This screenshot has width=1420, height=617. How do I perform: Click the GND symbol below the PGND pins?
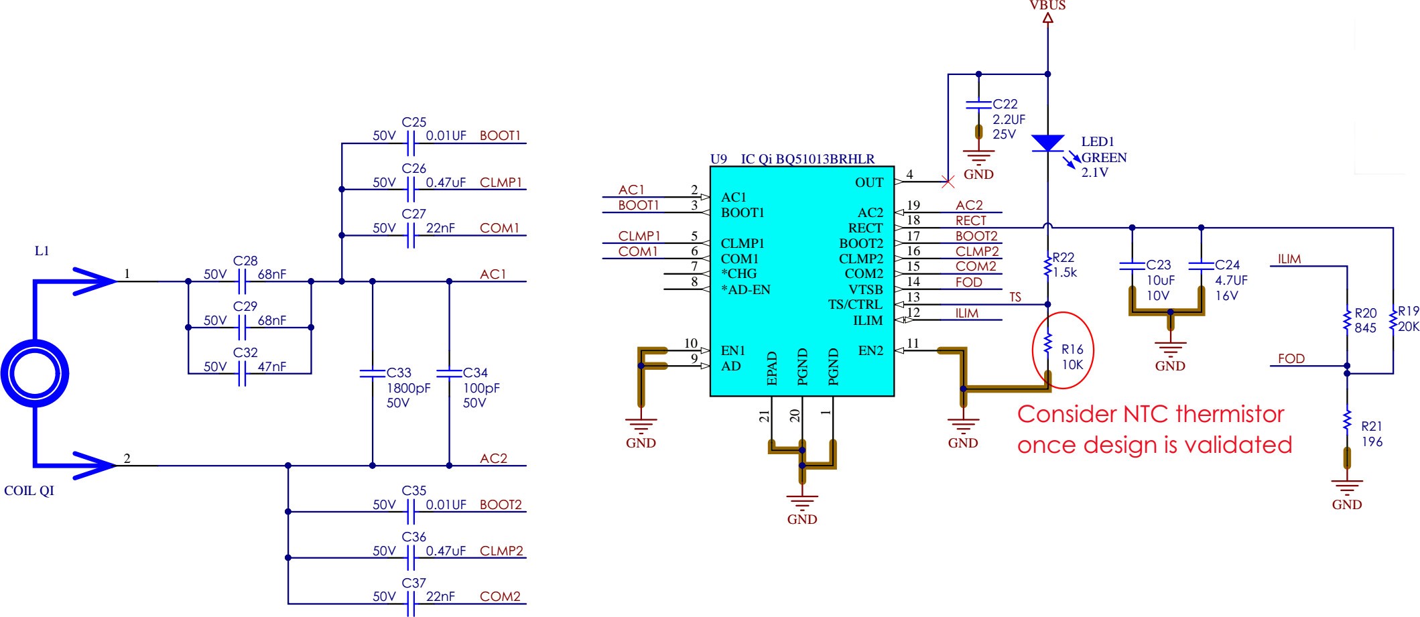802,504
